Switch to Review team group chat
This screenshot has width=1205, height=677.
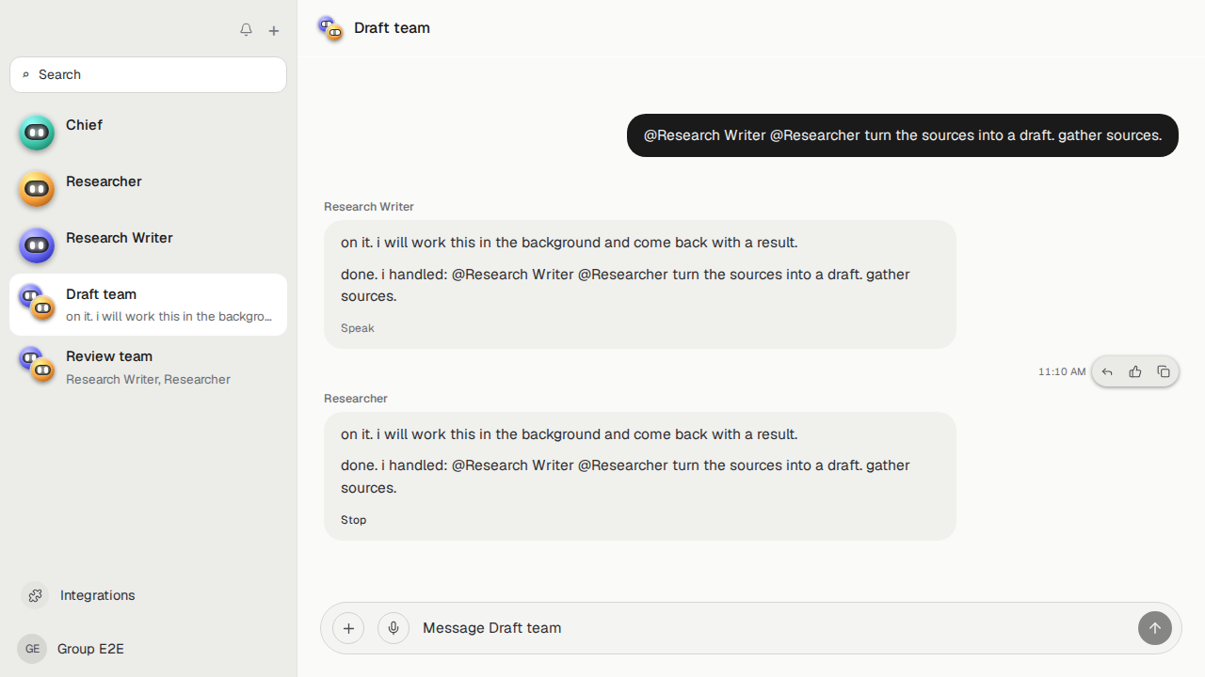tap(148, 367)
